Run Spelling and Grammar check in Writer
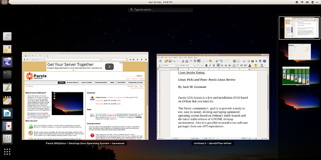The height and width of the screenshot is (160, 321). [x=195, y=61]
